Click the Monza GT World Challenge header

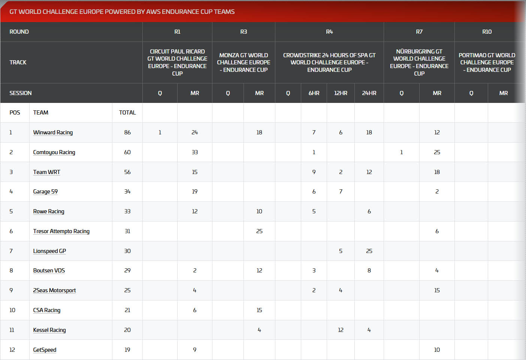tap(244, 62)
